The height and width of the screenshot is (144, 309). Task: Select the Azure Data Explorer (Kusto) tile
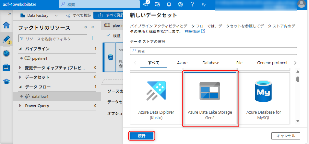click(156, 98)
